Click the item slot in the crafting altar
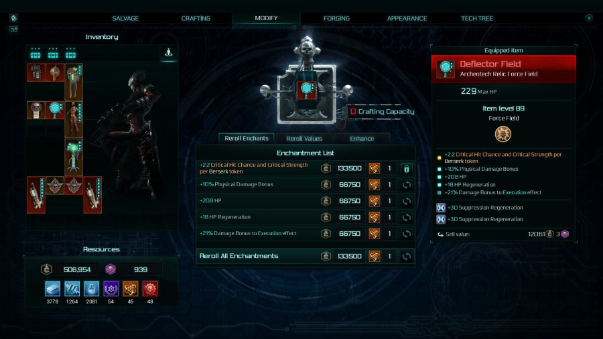The width and height of the screenshot is (603, 339). tap(306, 90)
